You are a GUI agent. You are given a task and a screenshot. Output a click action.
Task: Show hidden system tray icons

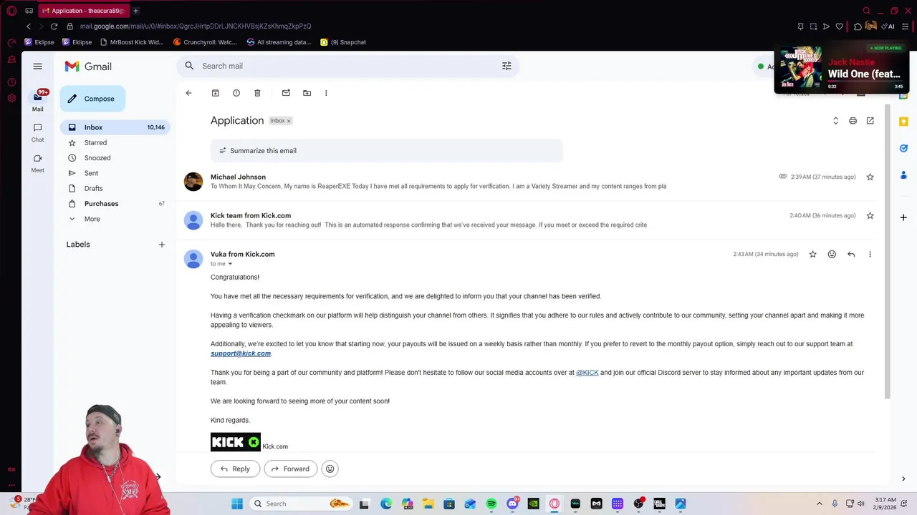tap(820, 504)
